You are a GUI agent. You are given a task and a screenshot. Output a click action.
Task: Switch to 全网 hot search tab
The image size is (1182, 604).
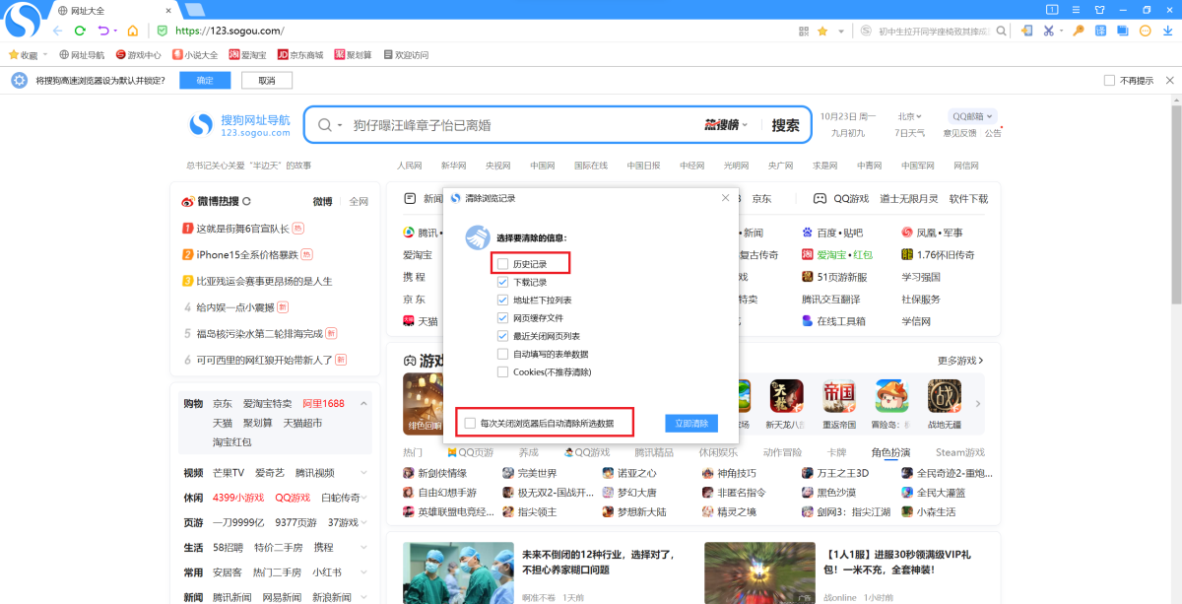coord(359,201)
